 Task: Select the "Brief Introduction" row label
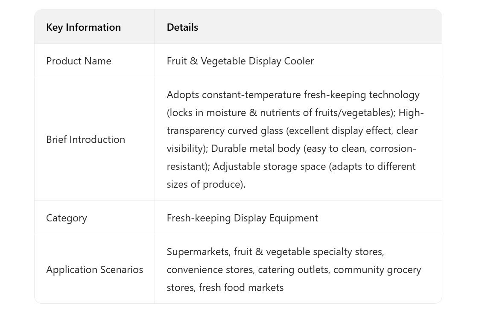click(85, 140)
